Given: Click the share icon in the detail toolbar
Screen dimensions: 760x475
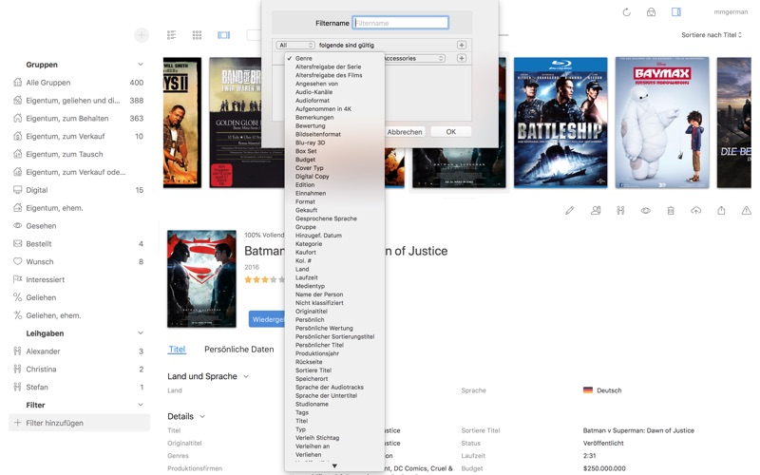Looking at the screenshot, I should 721,210.
